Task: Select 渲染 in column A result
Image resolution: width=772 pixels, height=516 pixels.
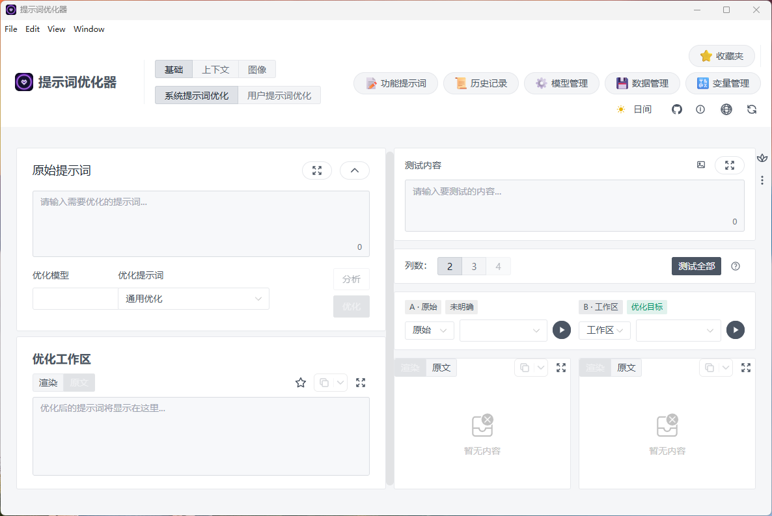Action: coord(410,367)
